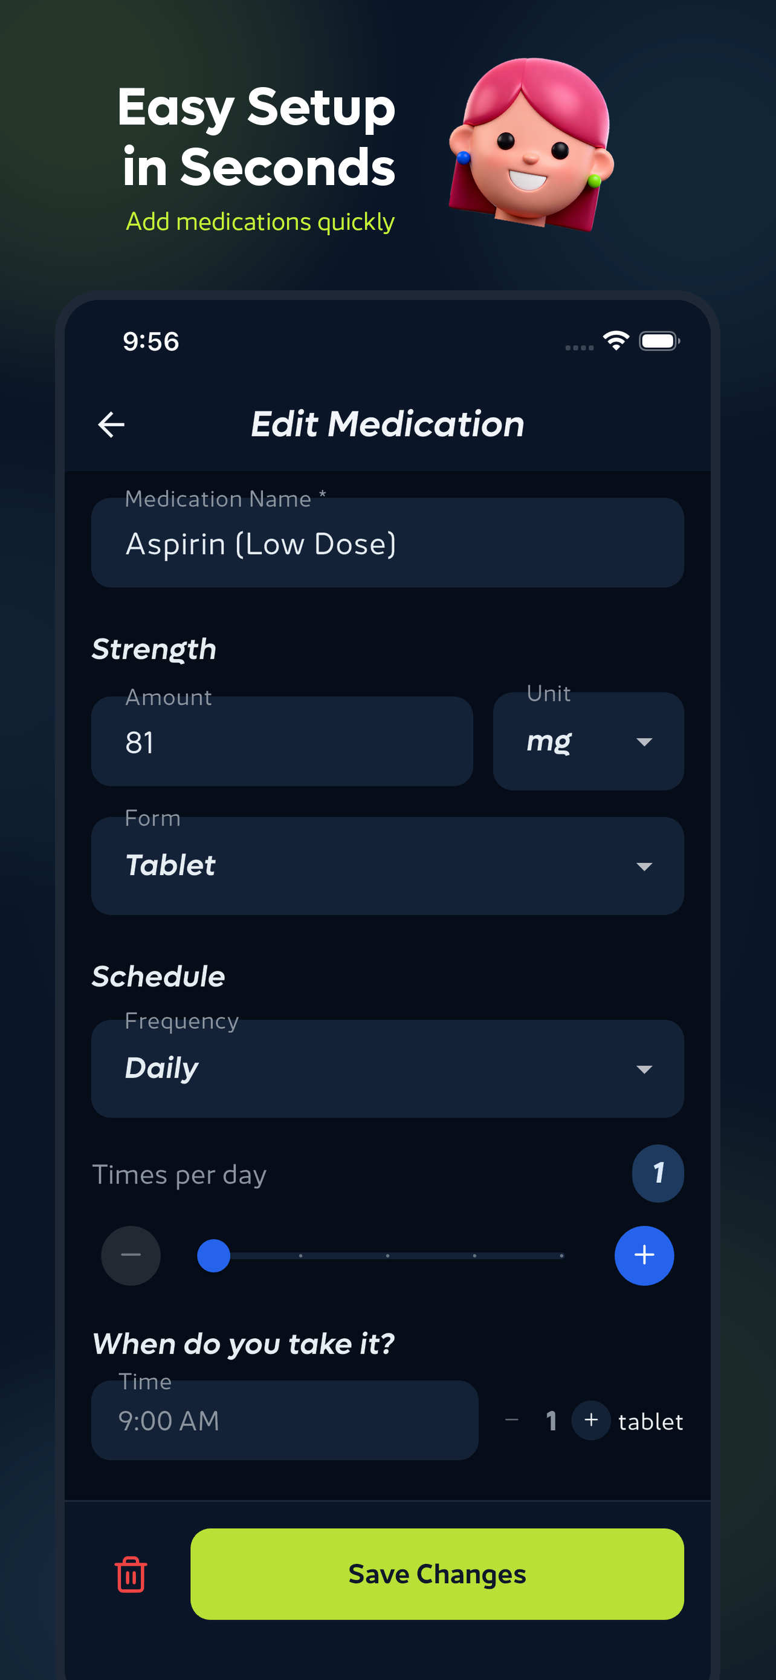Tap the times-per-day count badge
This screenshot has height=1680, width=776.
658,1173
